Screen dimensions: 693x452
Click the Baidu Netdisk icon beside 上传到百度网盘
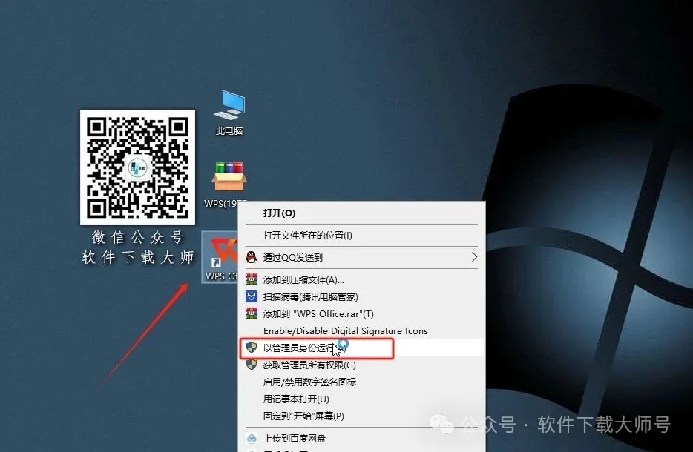pos(252,438)
